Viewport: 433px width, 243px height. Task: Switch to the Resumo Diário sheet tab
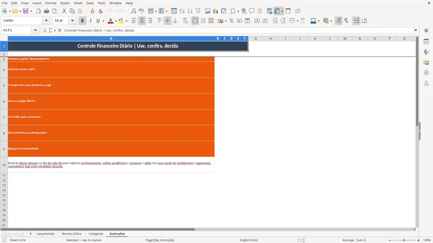tap(71, 234)
